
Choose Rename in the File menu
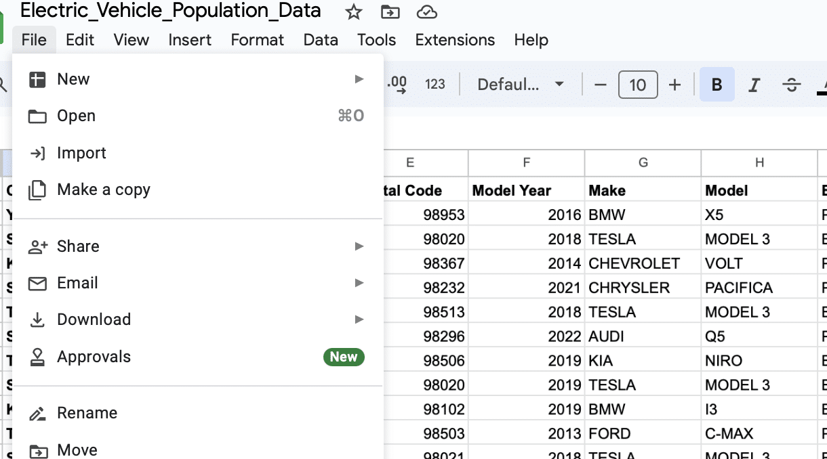point(198,413)
